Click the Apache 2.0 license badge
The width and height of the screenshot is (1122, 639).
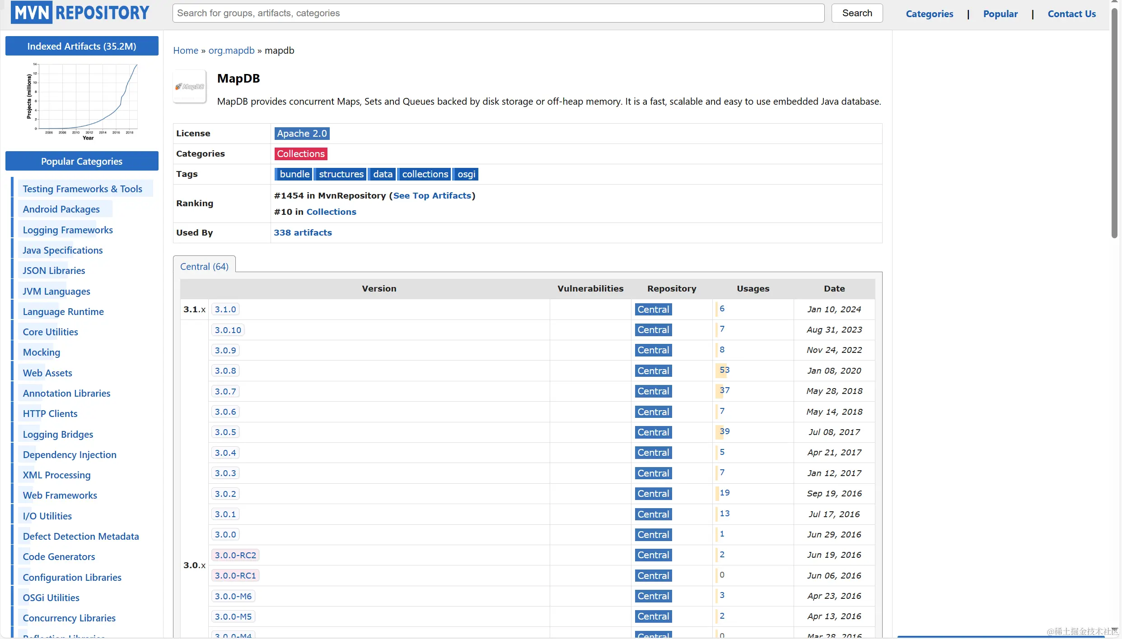pyautogui.click(x=302, y=134)
